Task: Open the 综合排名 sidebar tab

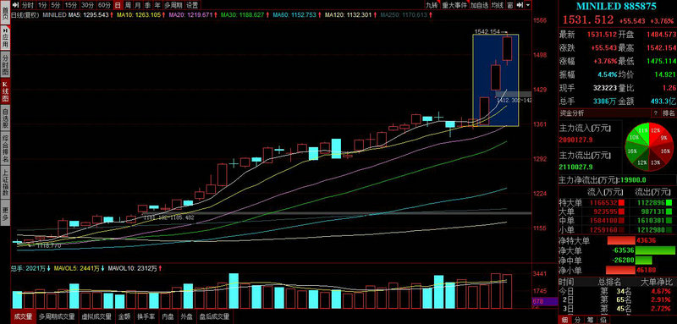Action: [6, 149]
